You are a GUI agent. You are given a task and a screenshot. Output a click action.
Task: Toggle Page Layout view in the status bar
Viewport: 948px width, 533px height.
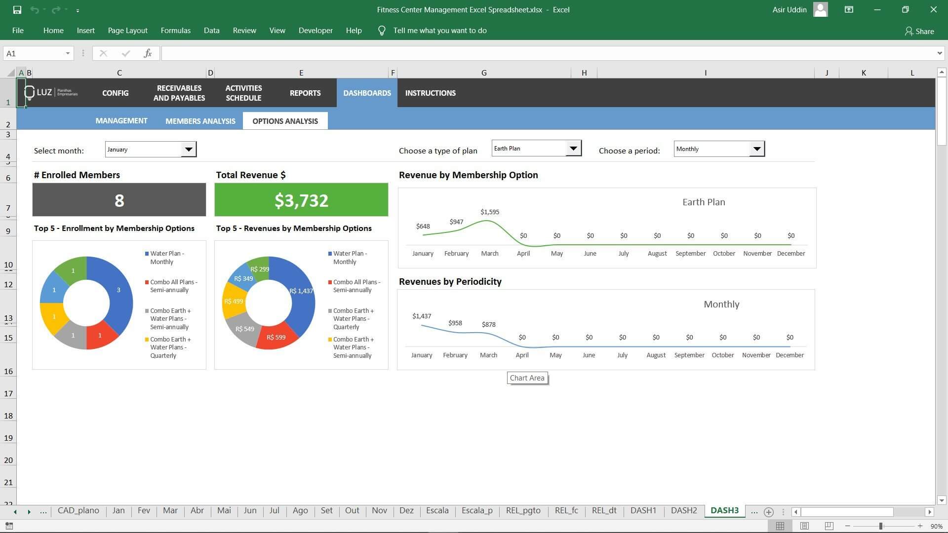pyautogui.click(x=804, y=526)
